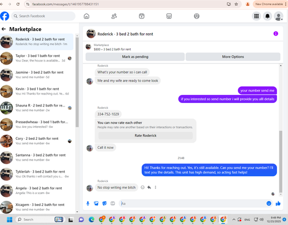Reload the page in Chrome
The width and height of the screenshot is (288, 225).
point(18,4)
